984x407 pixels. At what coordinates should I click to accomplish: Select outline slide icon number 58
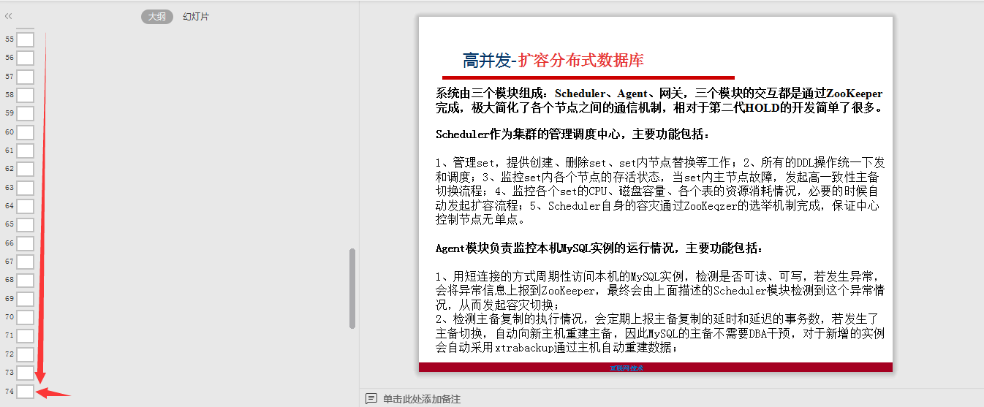point(26,95)
